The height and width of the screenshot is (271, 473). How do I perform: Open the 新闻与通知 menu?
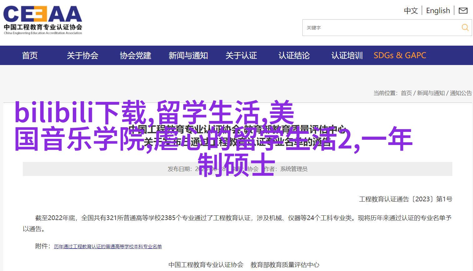(188, 55)
